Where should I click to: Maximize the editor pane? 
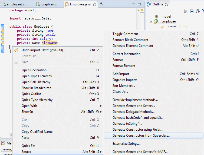click(x=139, y=4)
